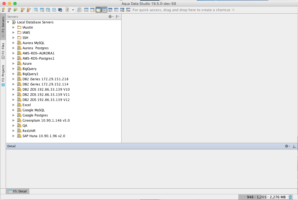Click the garbage collection trash icon
Screen dimensions: 298x200
point(290,197)
